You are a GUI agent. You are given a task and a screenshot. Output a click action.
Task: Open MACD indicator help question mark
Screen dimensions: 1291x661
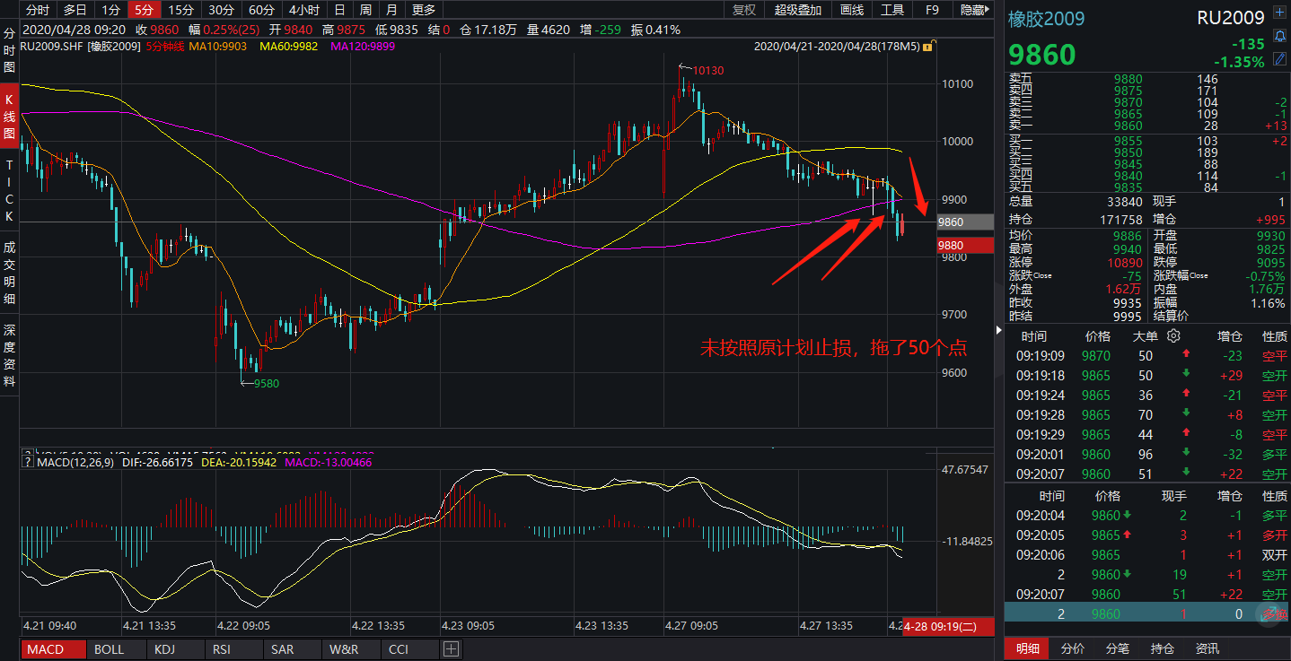pyautogui.click(x=28, y=462)
